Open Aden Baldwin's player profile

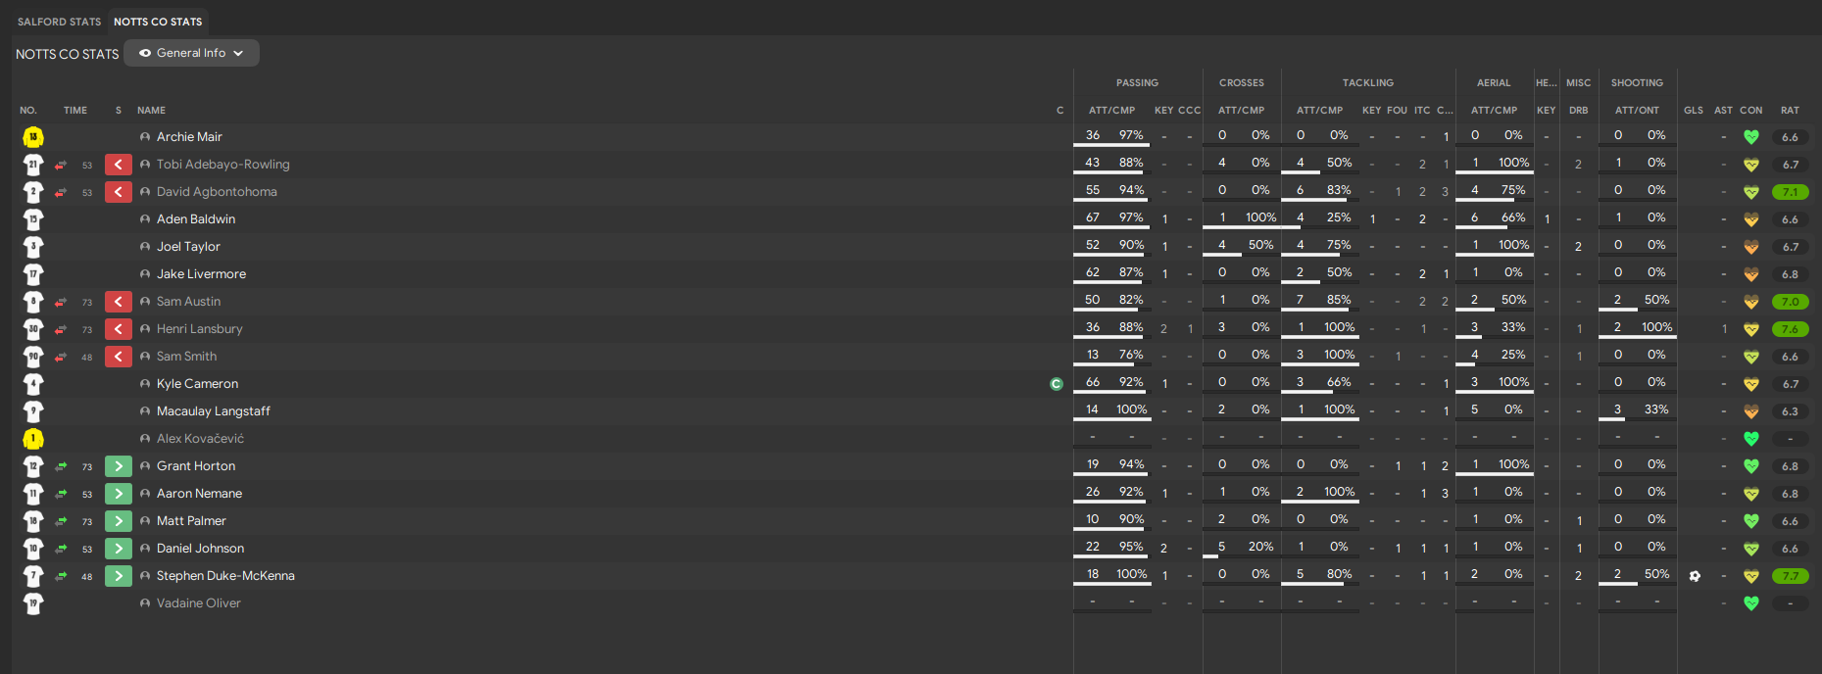(196, 219)
